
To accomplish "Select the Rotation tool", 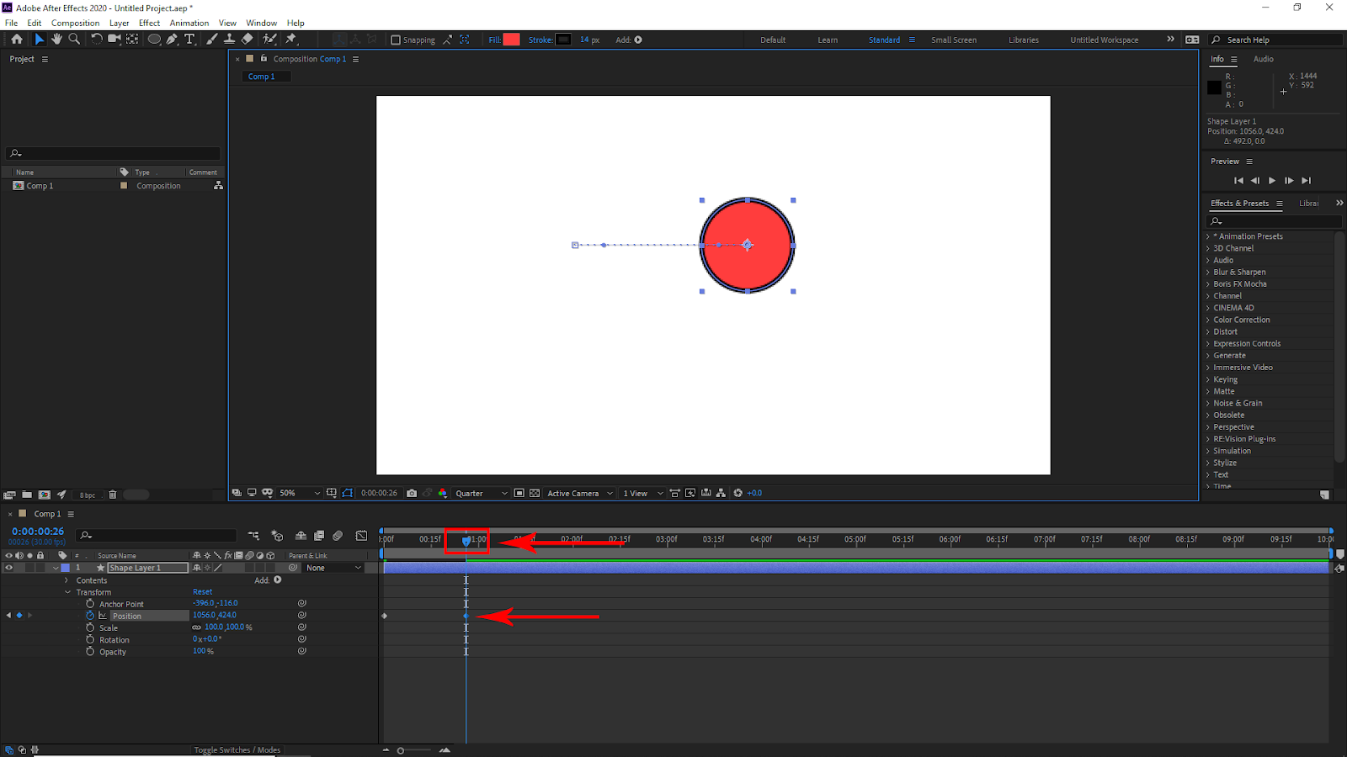I will tap(97, 39).
